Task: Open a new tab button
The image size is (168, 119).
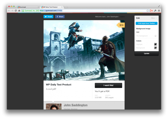Action: point(66,7)
